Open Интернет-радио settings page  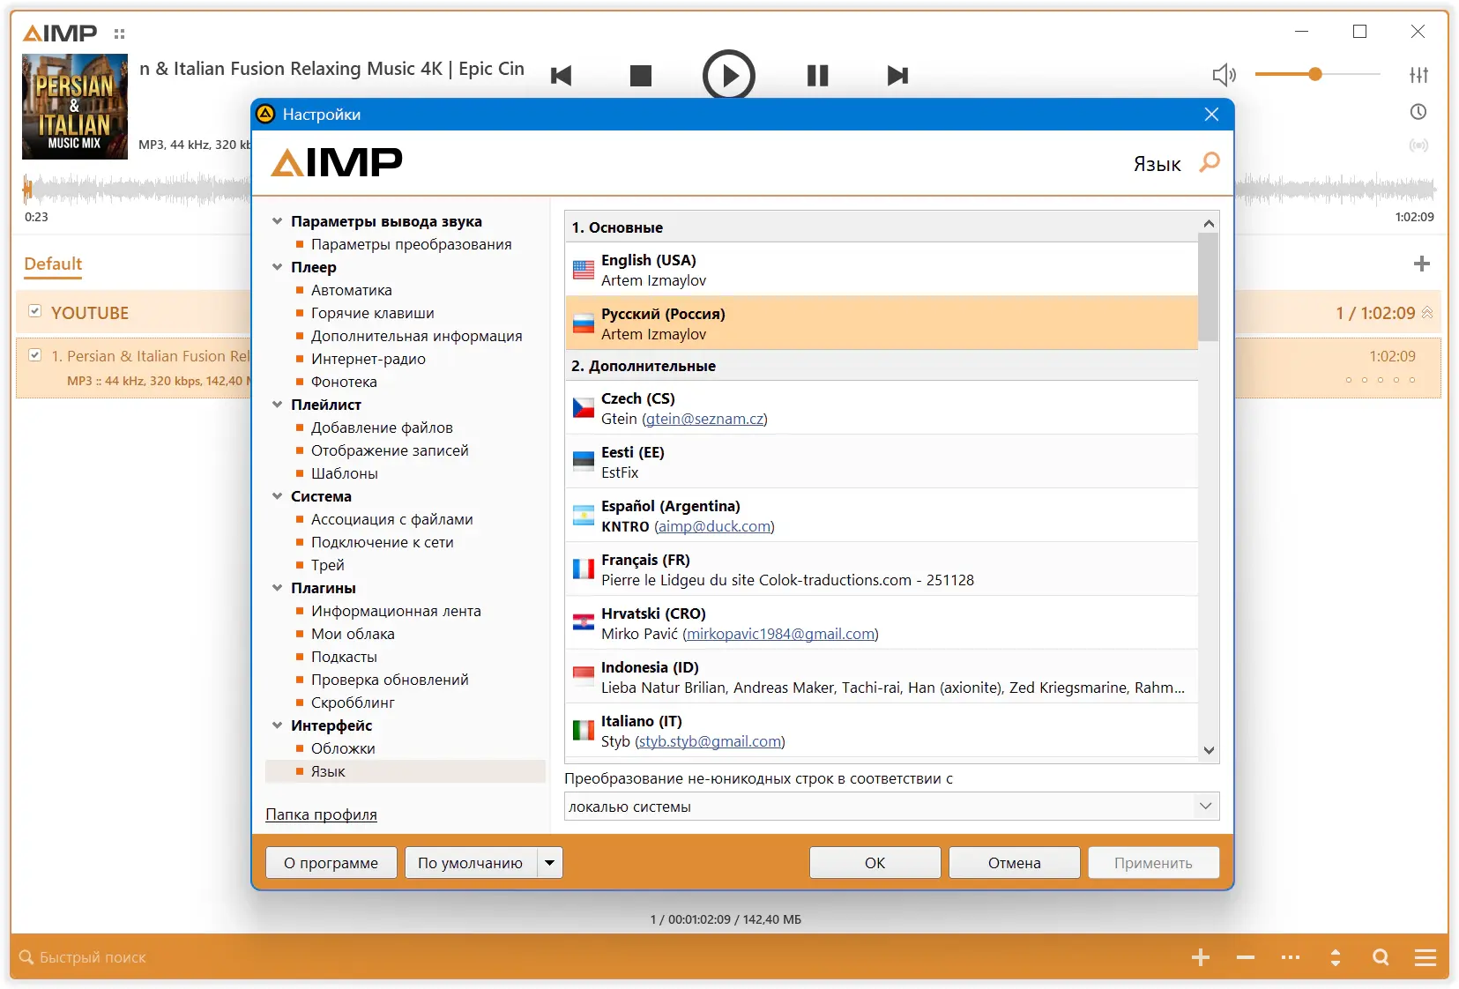click(368, 359)
